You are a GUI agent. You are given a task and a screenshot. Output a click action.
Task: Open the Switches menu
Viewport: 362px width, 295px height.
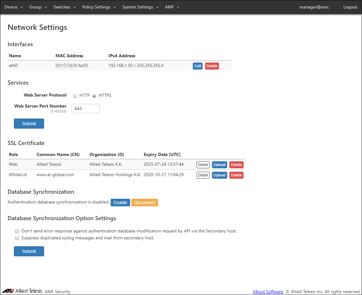coord(65,7)
